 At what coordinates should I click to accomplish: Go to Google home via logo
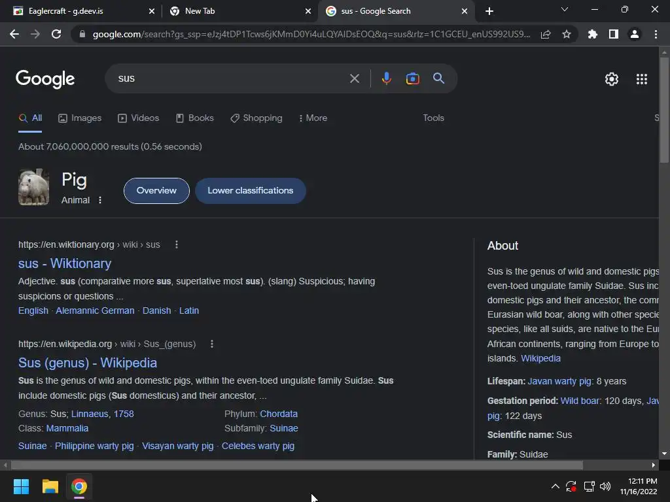click(x=45, y=79)
